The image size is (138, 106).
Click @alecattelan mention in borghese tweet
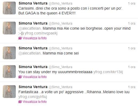click(x=30, y=29)
